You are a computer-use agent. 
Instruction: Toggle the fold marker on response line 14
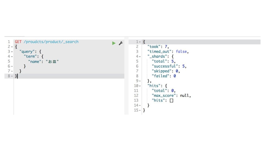coord(140,106)
